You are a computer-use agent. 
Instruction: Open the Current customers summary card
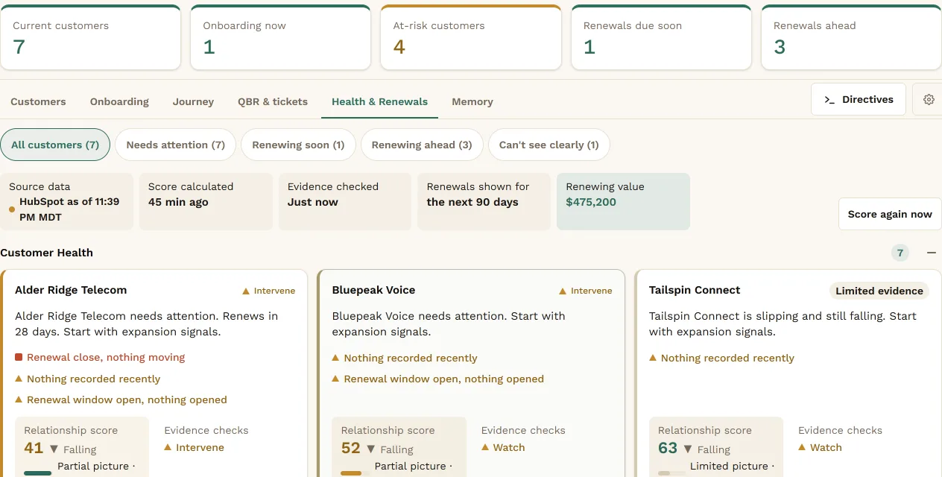pos(90,37)
